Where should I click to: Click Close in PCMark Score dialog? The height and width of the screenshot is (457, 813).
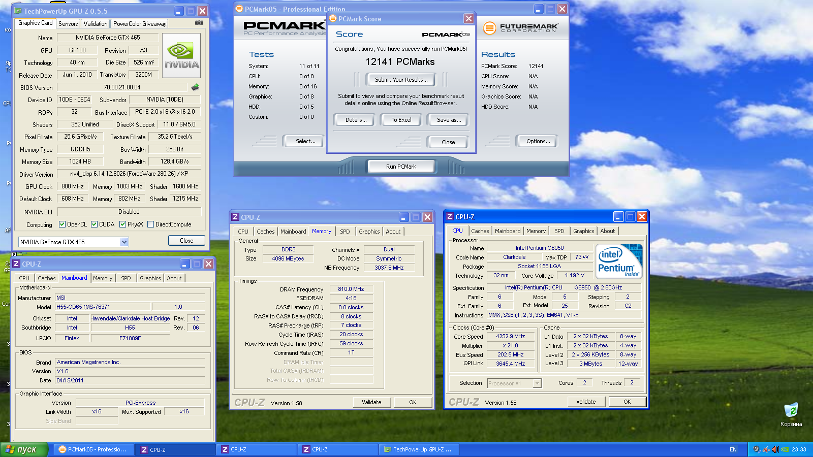pyautogui.click(x=448, y=142)
